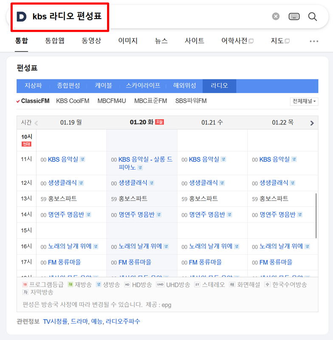
Task: Select the 스카이라이프 schedule category
Action: click(x=143, y=86)
